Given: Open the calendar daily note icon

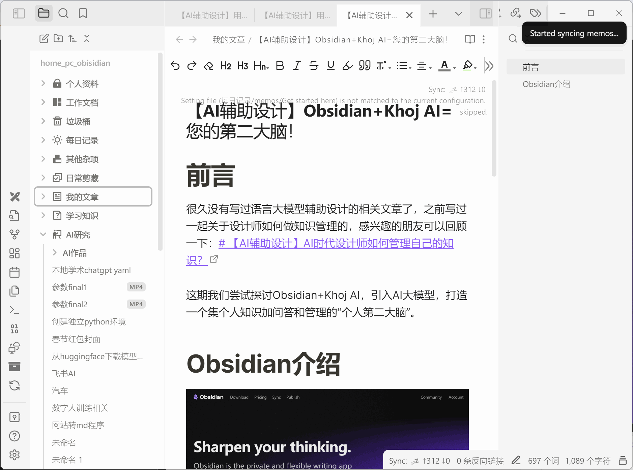Looking at the screenshot, I should (x=15, y=272).
